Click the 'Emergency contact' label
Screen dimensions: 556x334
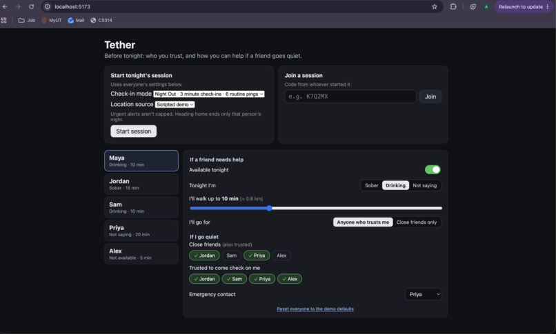point(212,294)
